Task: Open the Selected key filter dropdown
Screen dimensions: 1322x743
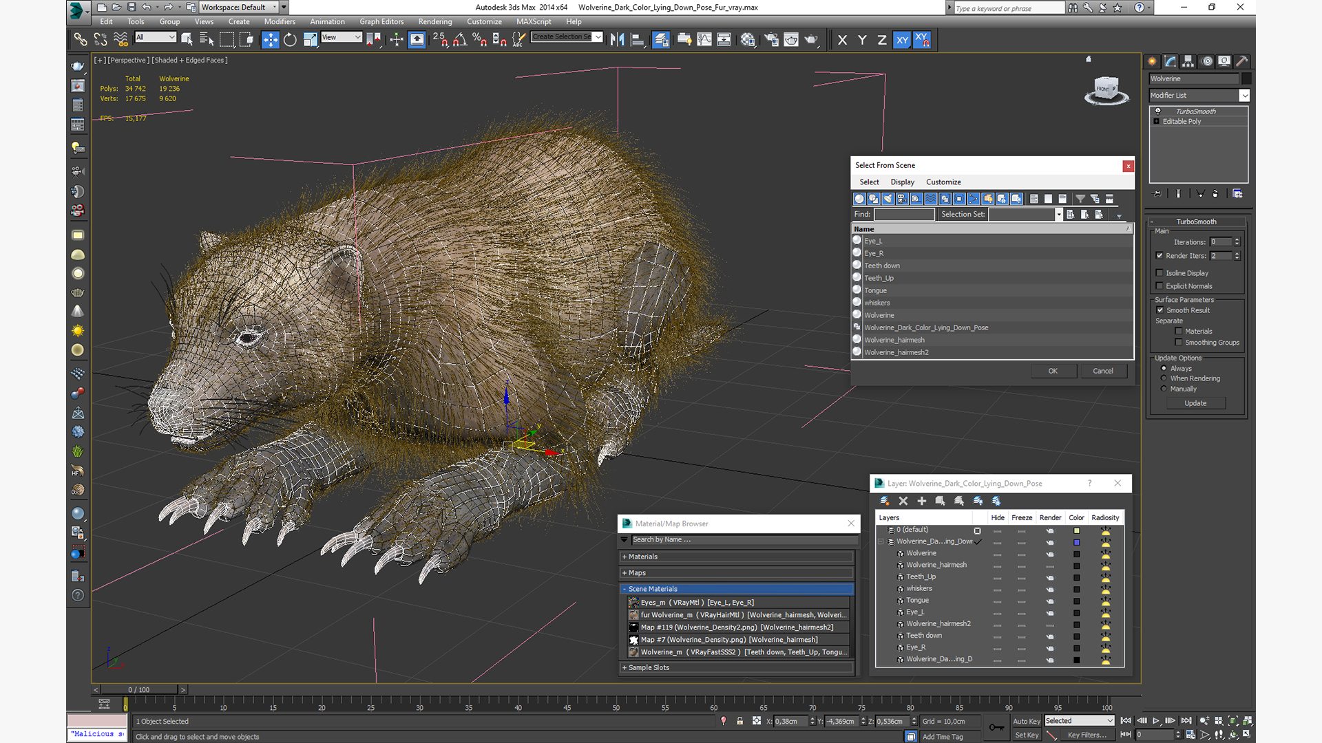Action: (1079, 721)
